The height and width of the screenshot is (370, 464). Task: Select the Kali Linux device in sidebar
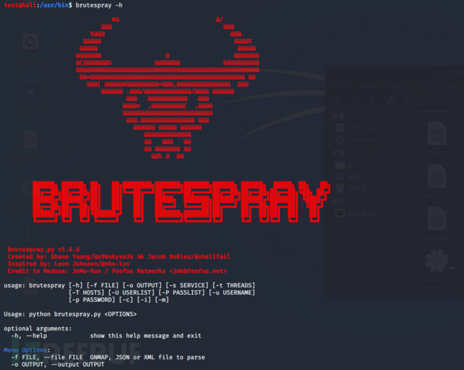coord(363,140)
